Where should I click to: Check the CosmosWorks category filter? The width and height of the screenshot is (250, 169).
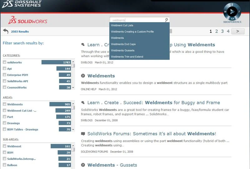(x=4, y=87)
